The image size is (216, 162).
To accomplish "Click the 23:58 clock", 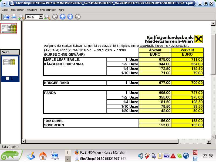I will [208, 156].
